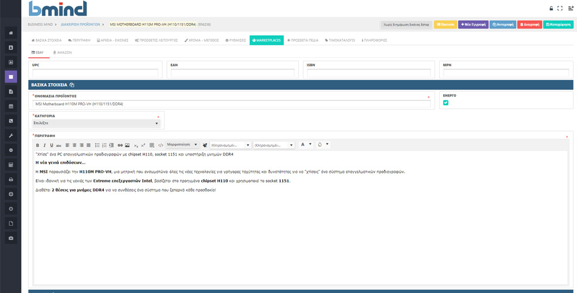Open ΑΡΧΕΙΑ - ΕΙΚΟΝΕΣ tab
Screen dimensions: 577x293
coord(113,40)
